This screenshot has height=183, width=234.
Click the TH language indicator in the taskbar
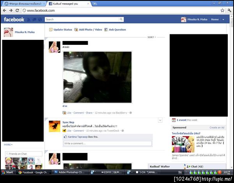coord(180,172)
